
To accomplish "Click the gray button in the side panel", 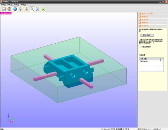I will 147,35.
